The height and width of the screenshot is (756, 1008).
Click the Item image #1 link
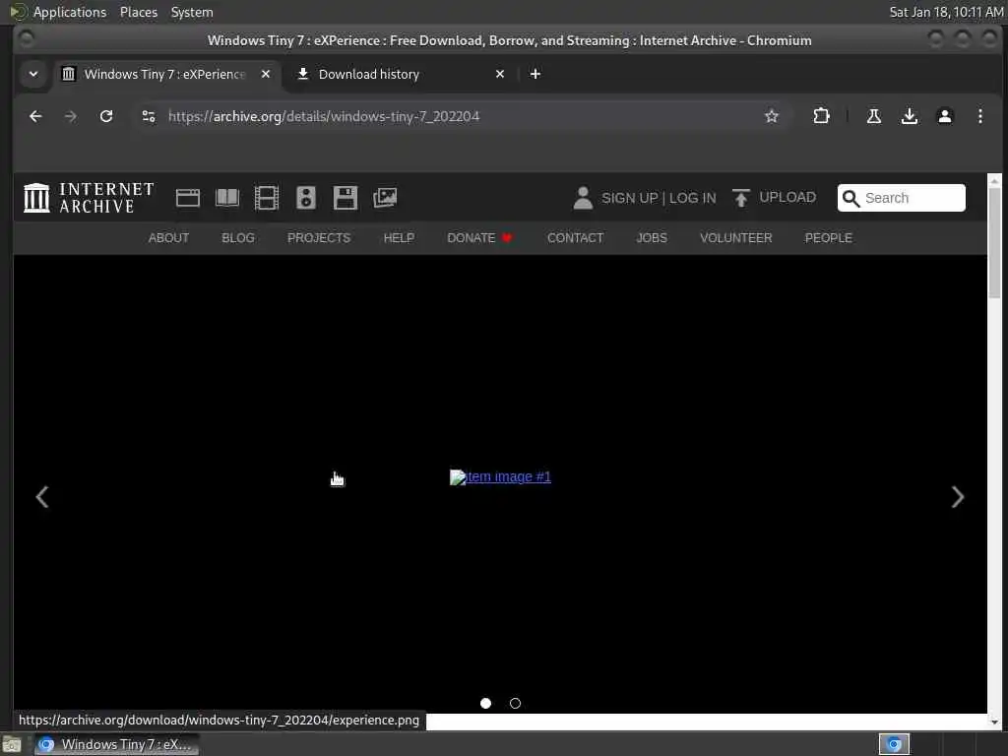coord(500,477)
